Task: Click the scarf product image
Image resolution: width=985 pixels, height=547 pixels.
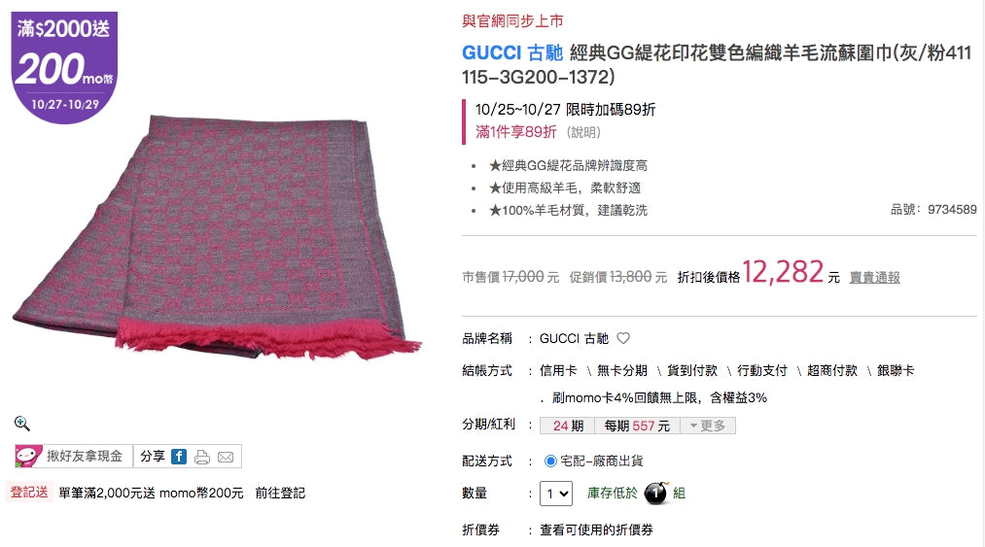Action: pyautogui.click(x=217, y=239)
